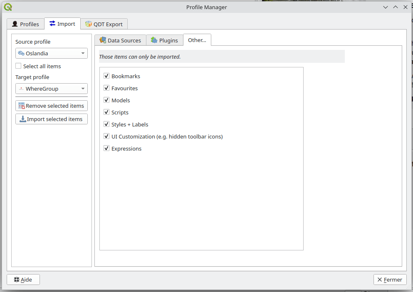413x292 pixels.
Task: Click the help icon on the Aide button
Action: coord(17,279)
